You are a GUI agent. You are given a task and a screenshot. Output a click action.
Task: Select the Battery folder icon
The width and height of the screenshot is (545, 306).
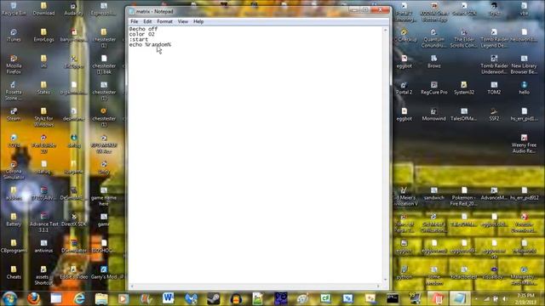(14, 220)
